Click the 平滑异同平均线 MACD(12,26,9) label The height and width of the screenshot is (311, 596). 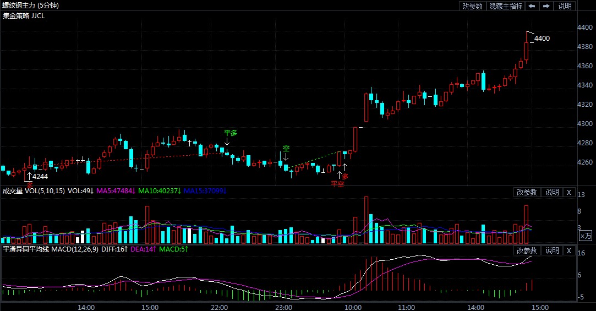[51, 249]
